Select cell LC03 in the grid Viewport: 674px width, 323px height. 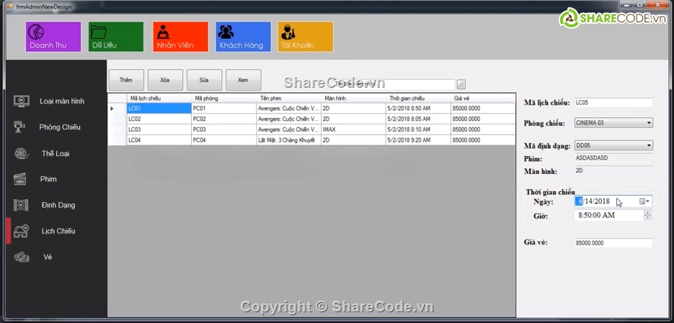coord(159,129)
